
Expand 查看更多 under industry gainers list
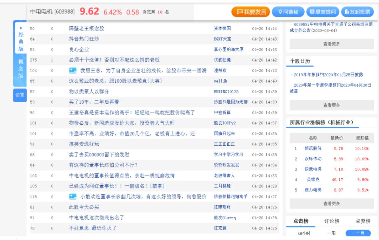tap(331, 204)
